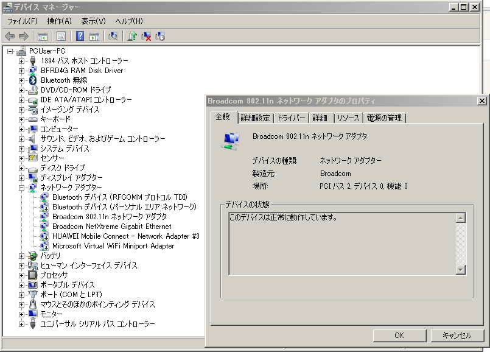490x352 pixels.
Task: Select Bluetooth デバイス (RFCOMM プロトコル TDI)
Action: tap(120, 197)
